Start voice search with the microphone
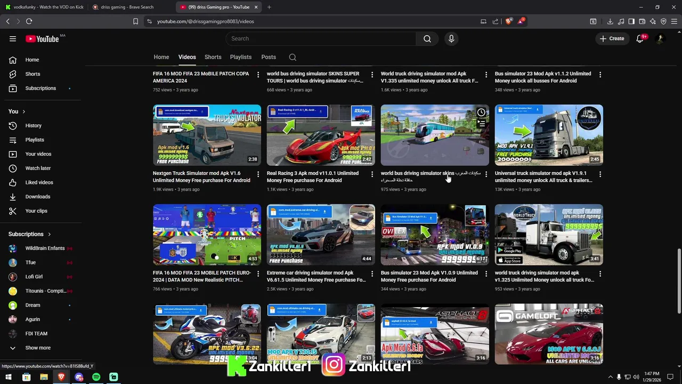Image resolution: width=682 pixels, height=384 pixels. click(x=451, y=38)
